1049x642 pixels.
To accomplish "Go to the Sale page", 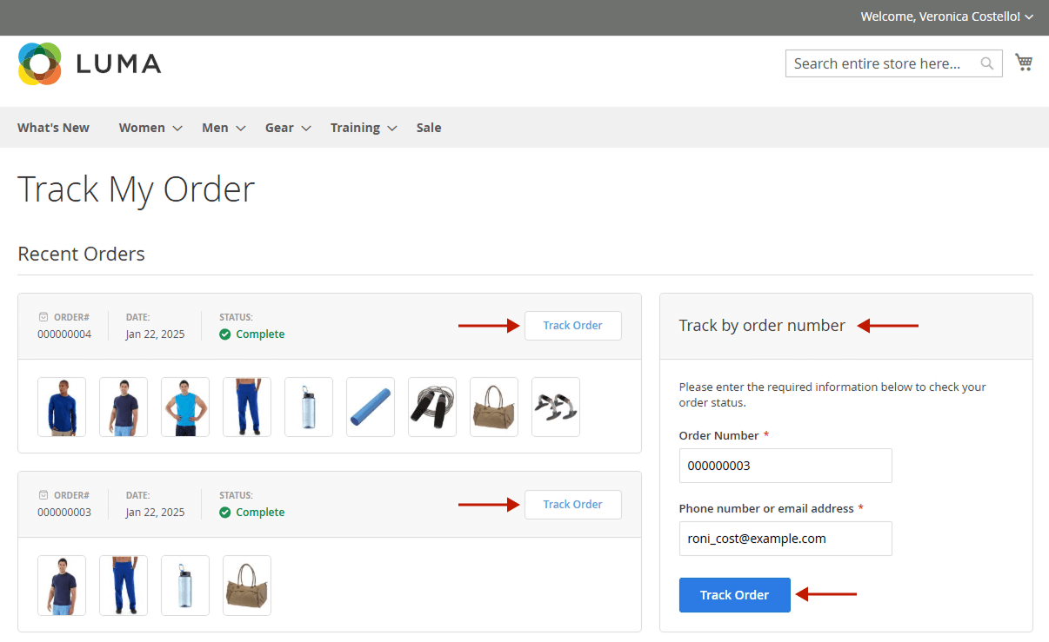I will [429, 128].
